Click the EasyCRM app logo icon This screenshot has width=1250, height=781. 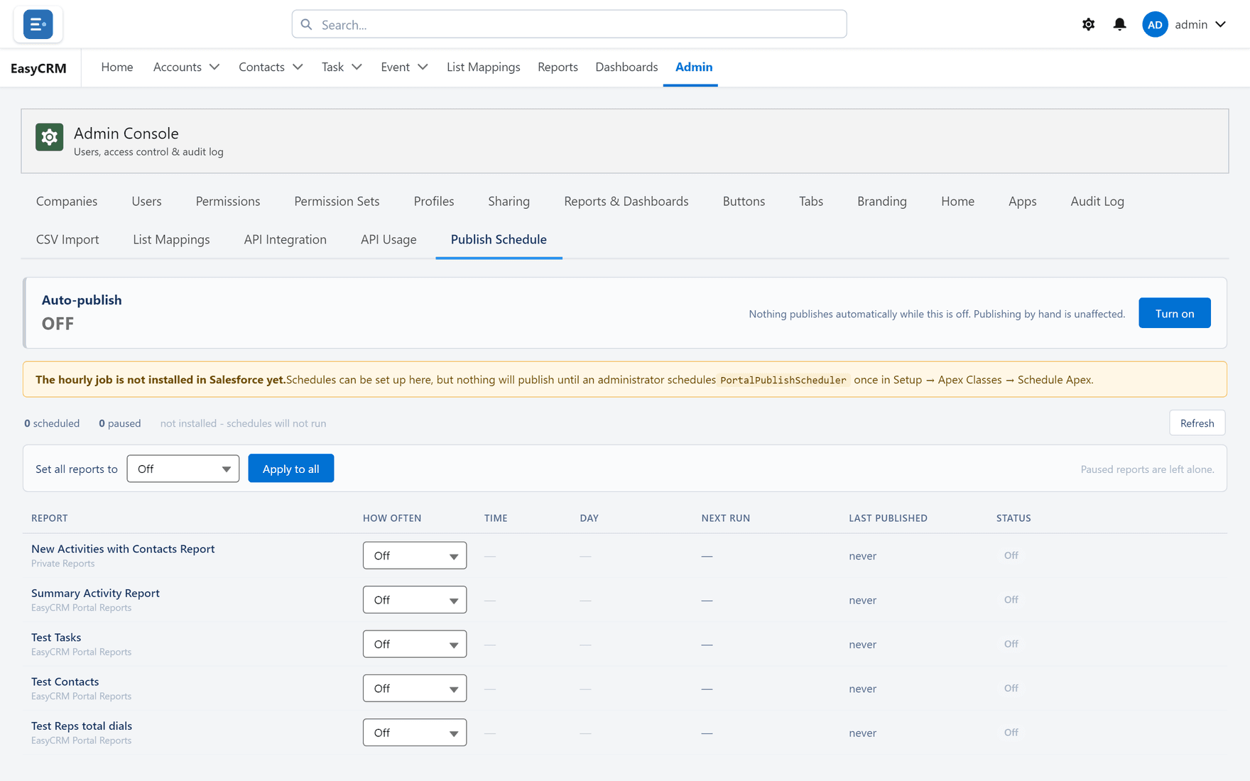tap(38, 24)
